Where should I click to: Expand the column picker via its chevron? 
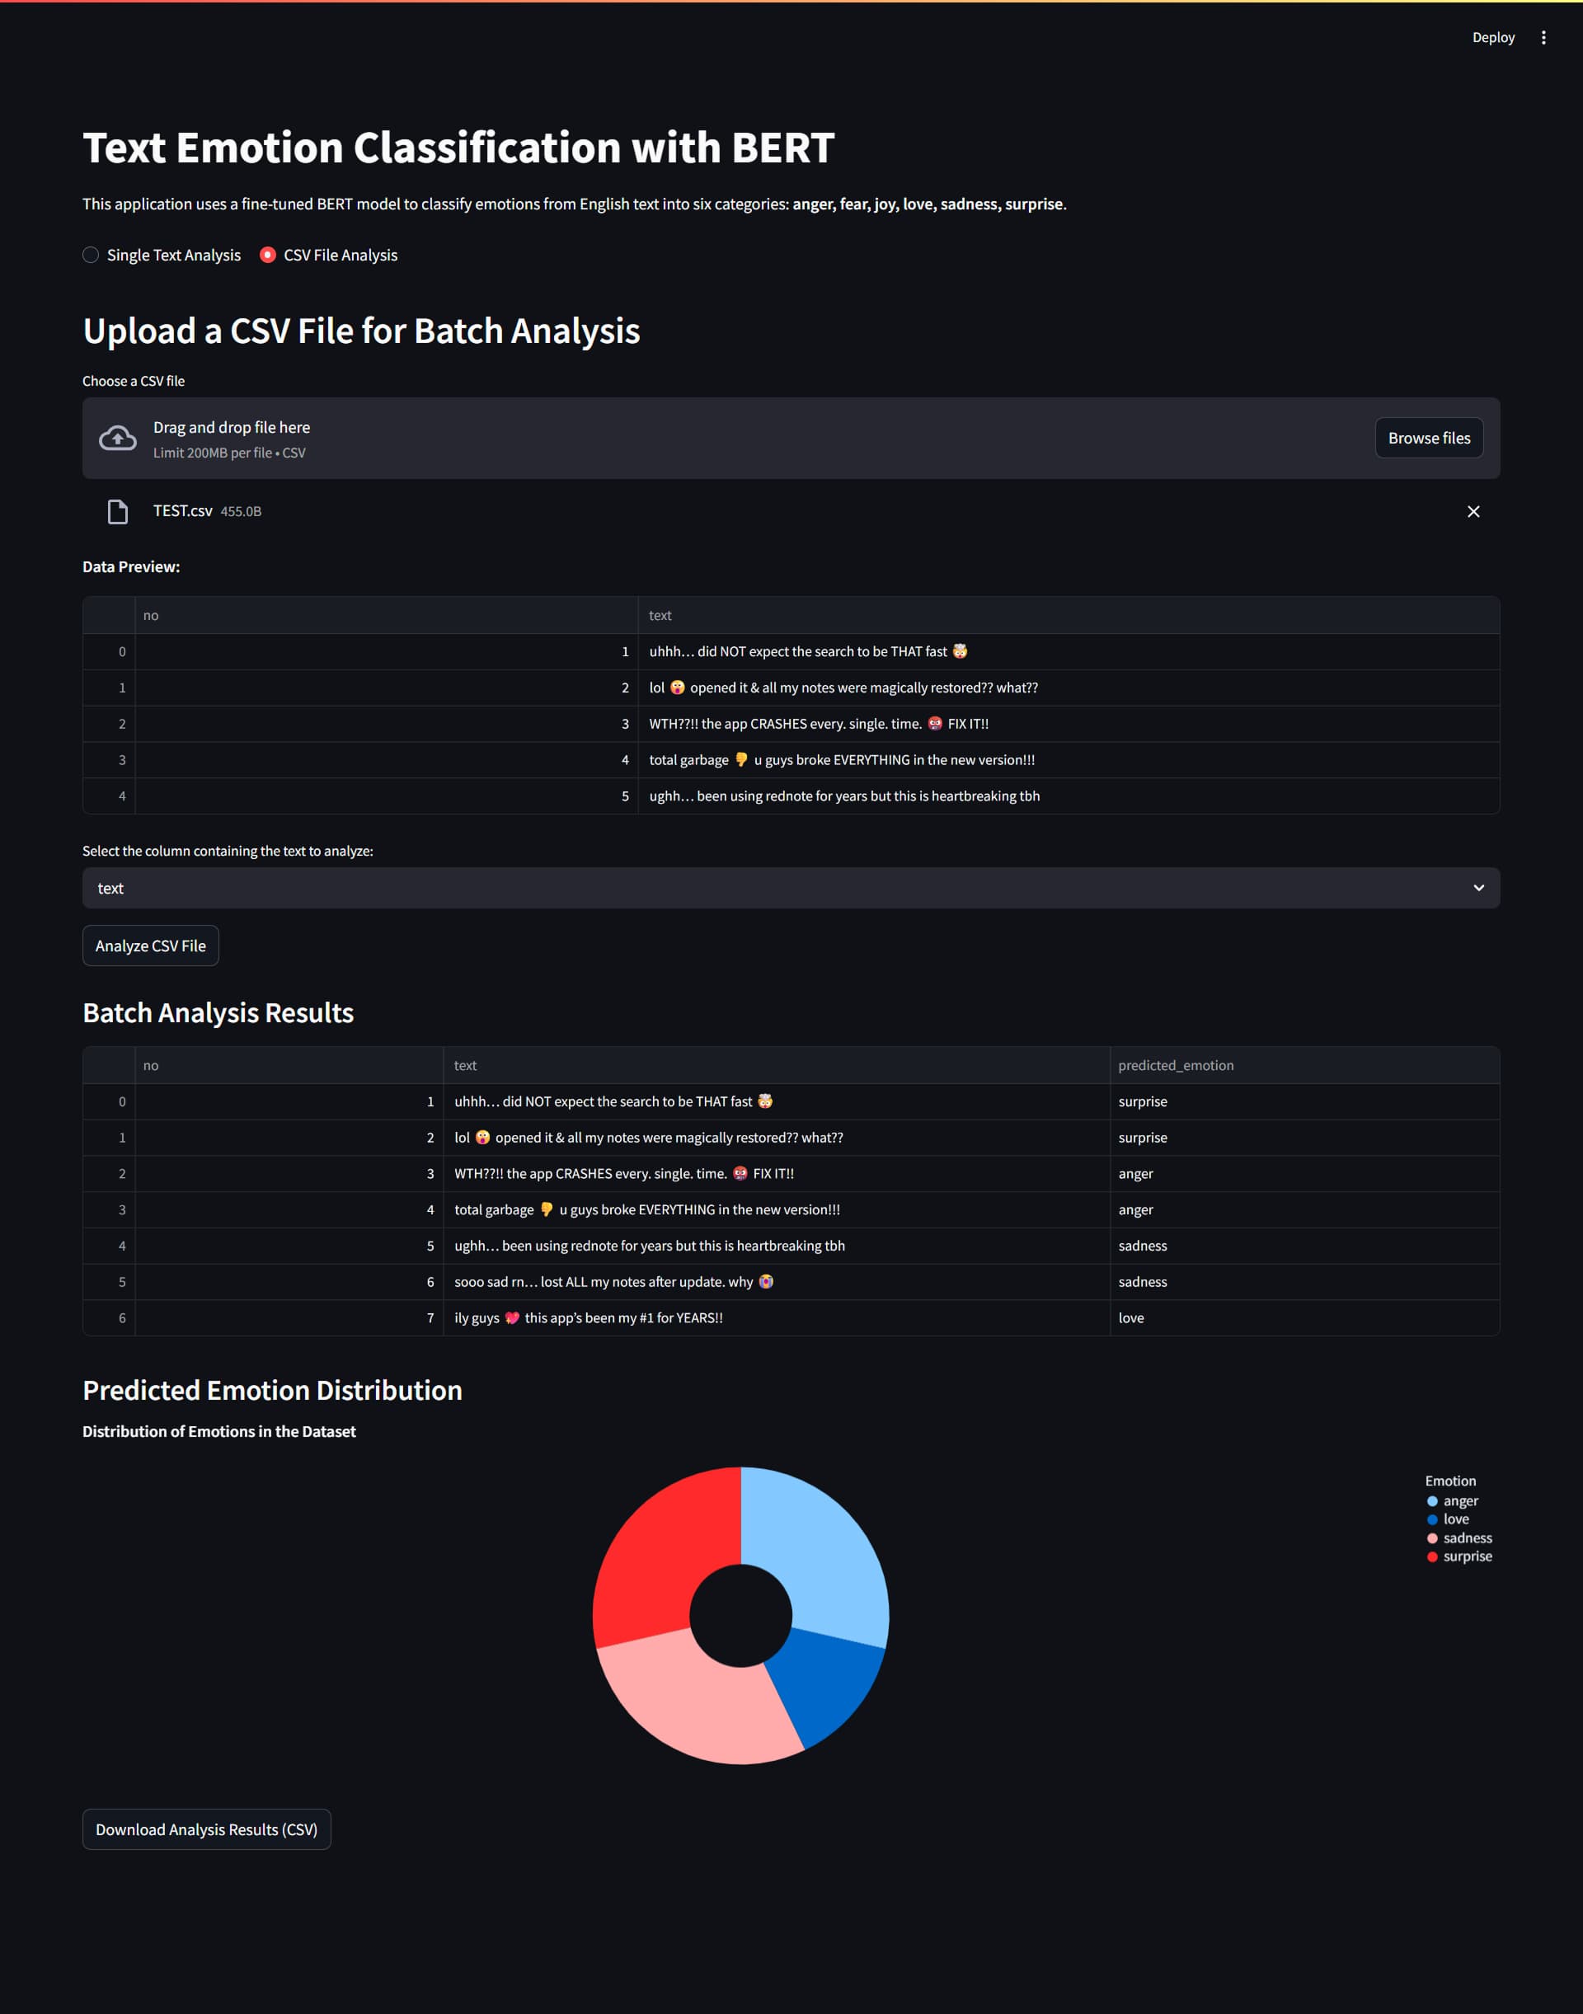1478,887
